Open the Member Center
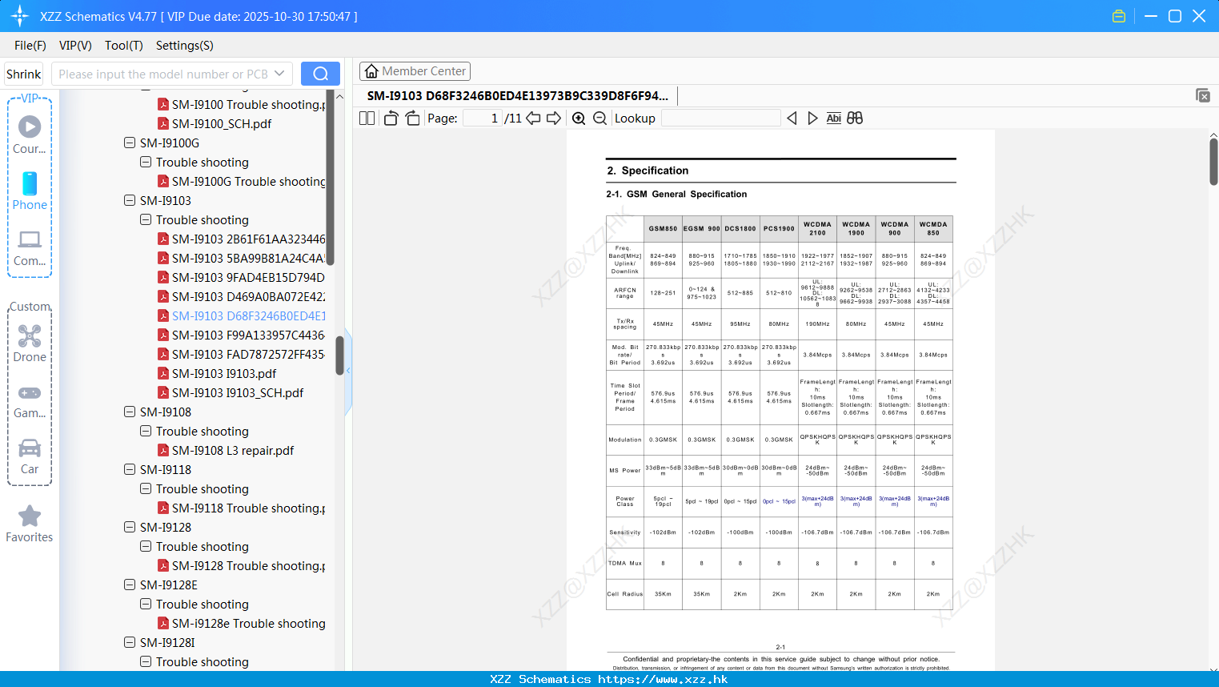This screenshot has width=1219, height=687. click(415, 71)
